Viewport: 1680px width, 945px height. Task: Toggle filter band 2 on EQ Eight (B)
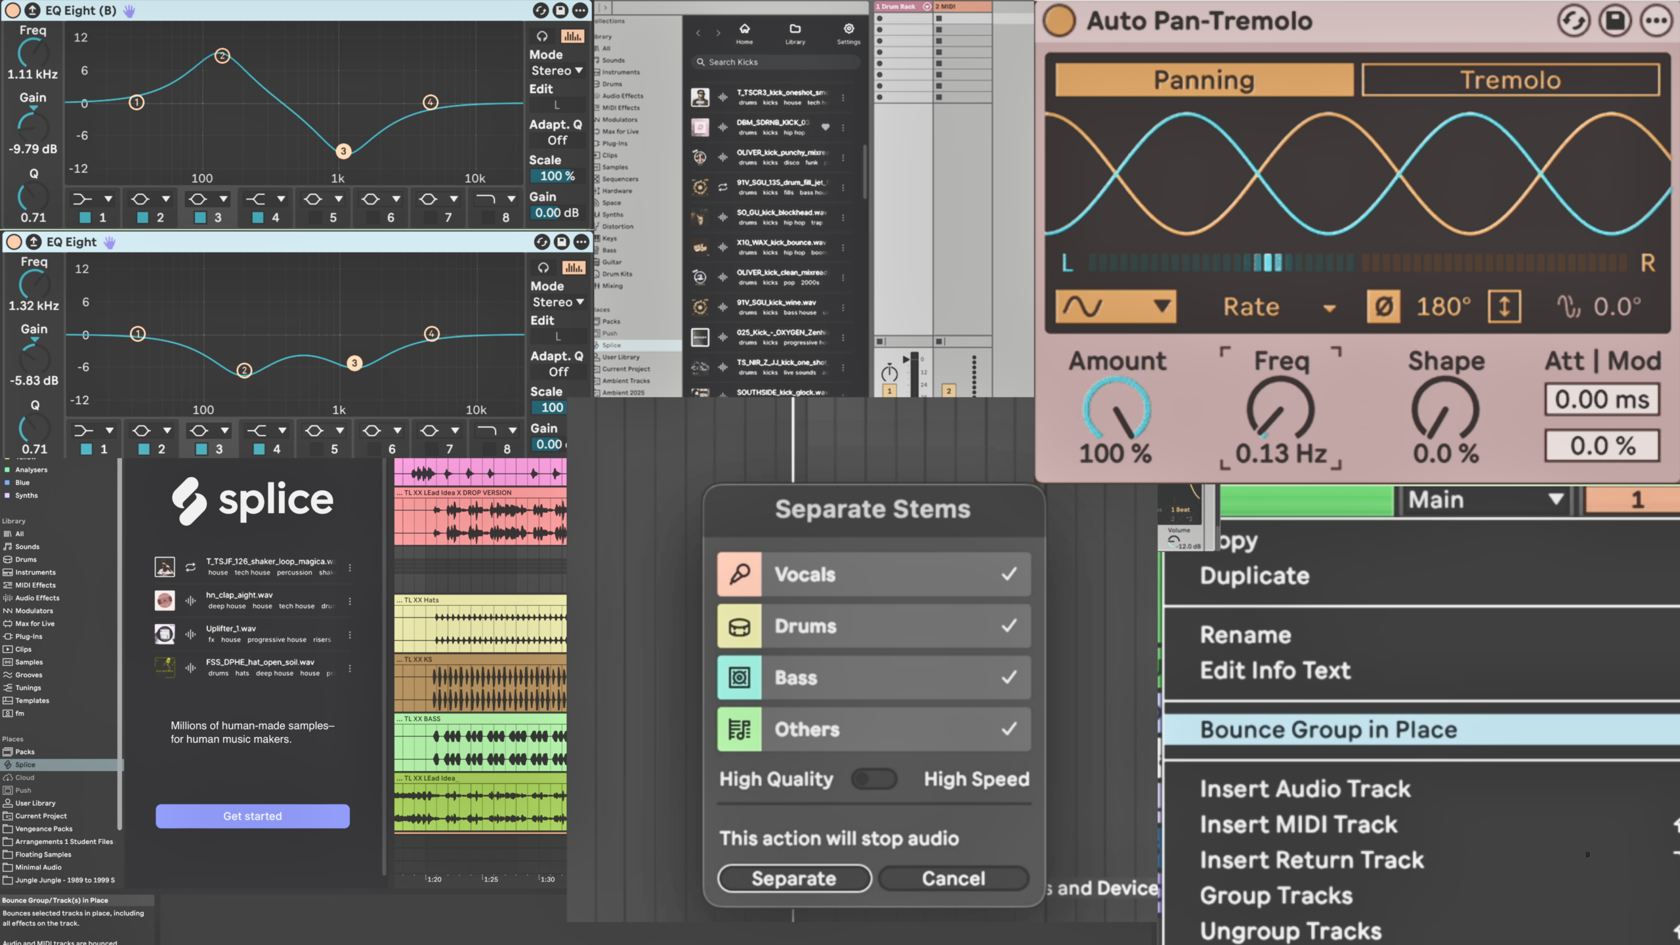click(x=142, y=217)
